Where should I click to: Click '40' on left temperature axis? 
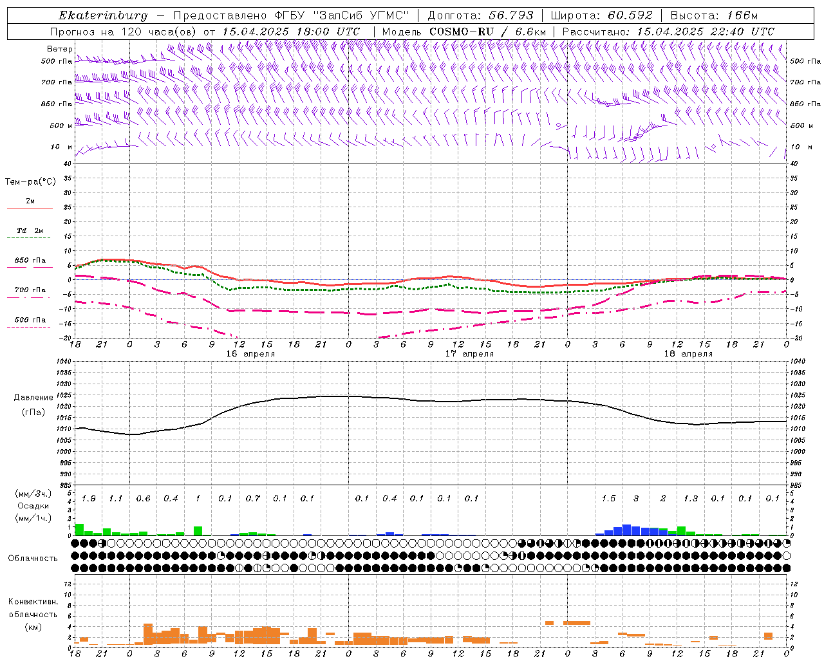(x=68, y=163)
